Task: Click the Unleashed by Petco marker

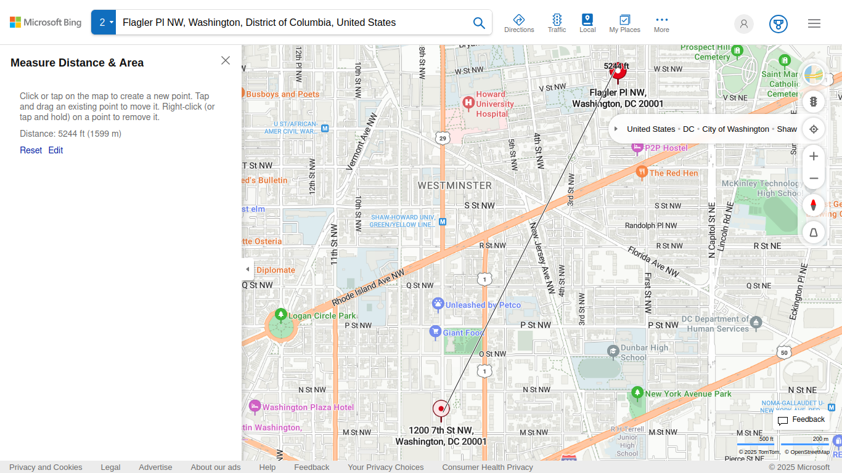Action: pos(438,304)
